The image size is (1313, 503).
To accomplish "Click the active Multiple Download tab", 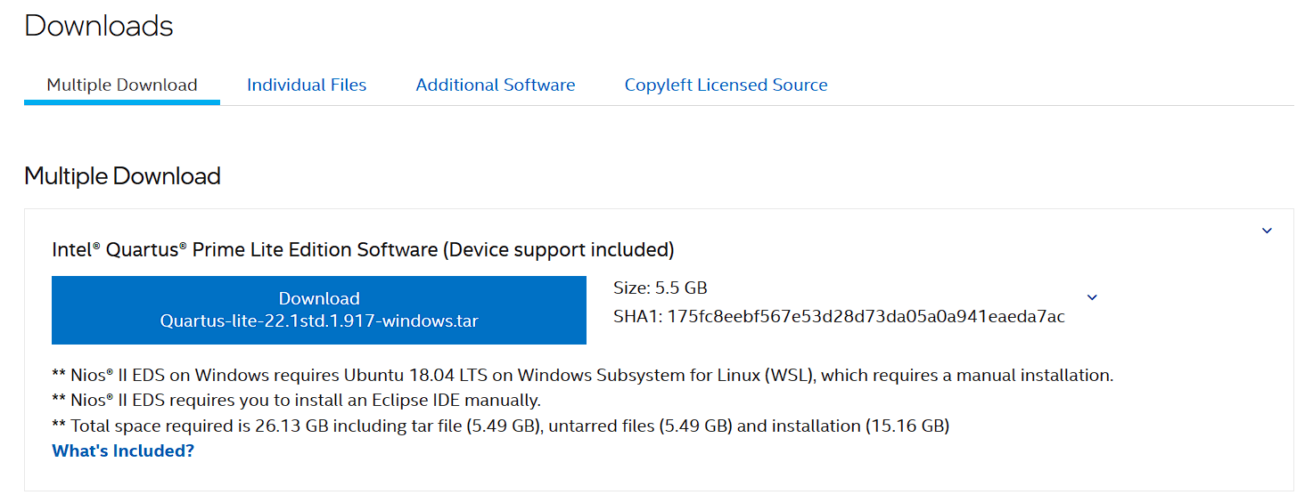I will tap(122, 85).
